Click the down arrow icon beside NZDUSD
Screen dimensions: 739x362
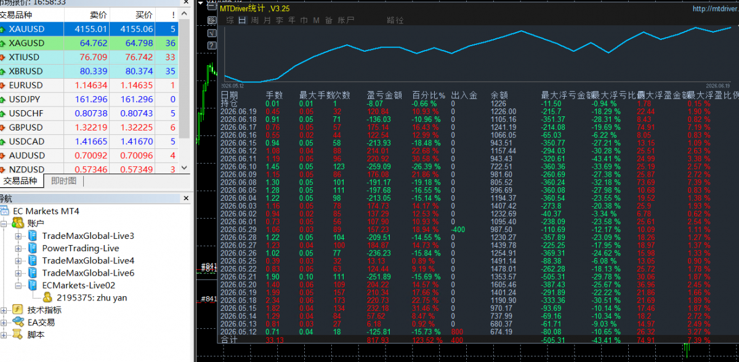2,169
